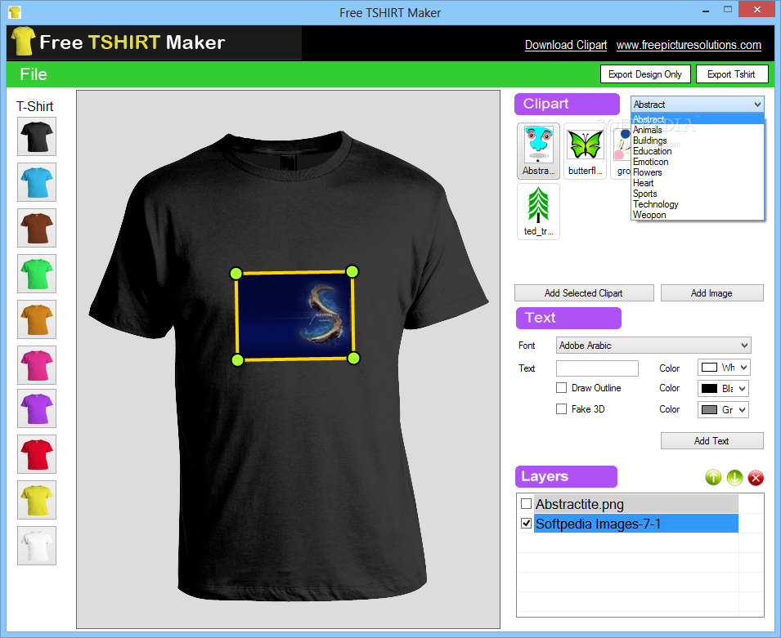Click Add Text button
The height and width of the screenshot is (638, 781).
coord(711,441)
